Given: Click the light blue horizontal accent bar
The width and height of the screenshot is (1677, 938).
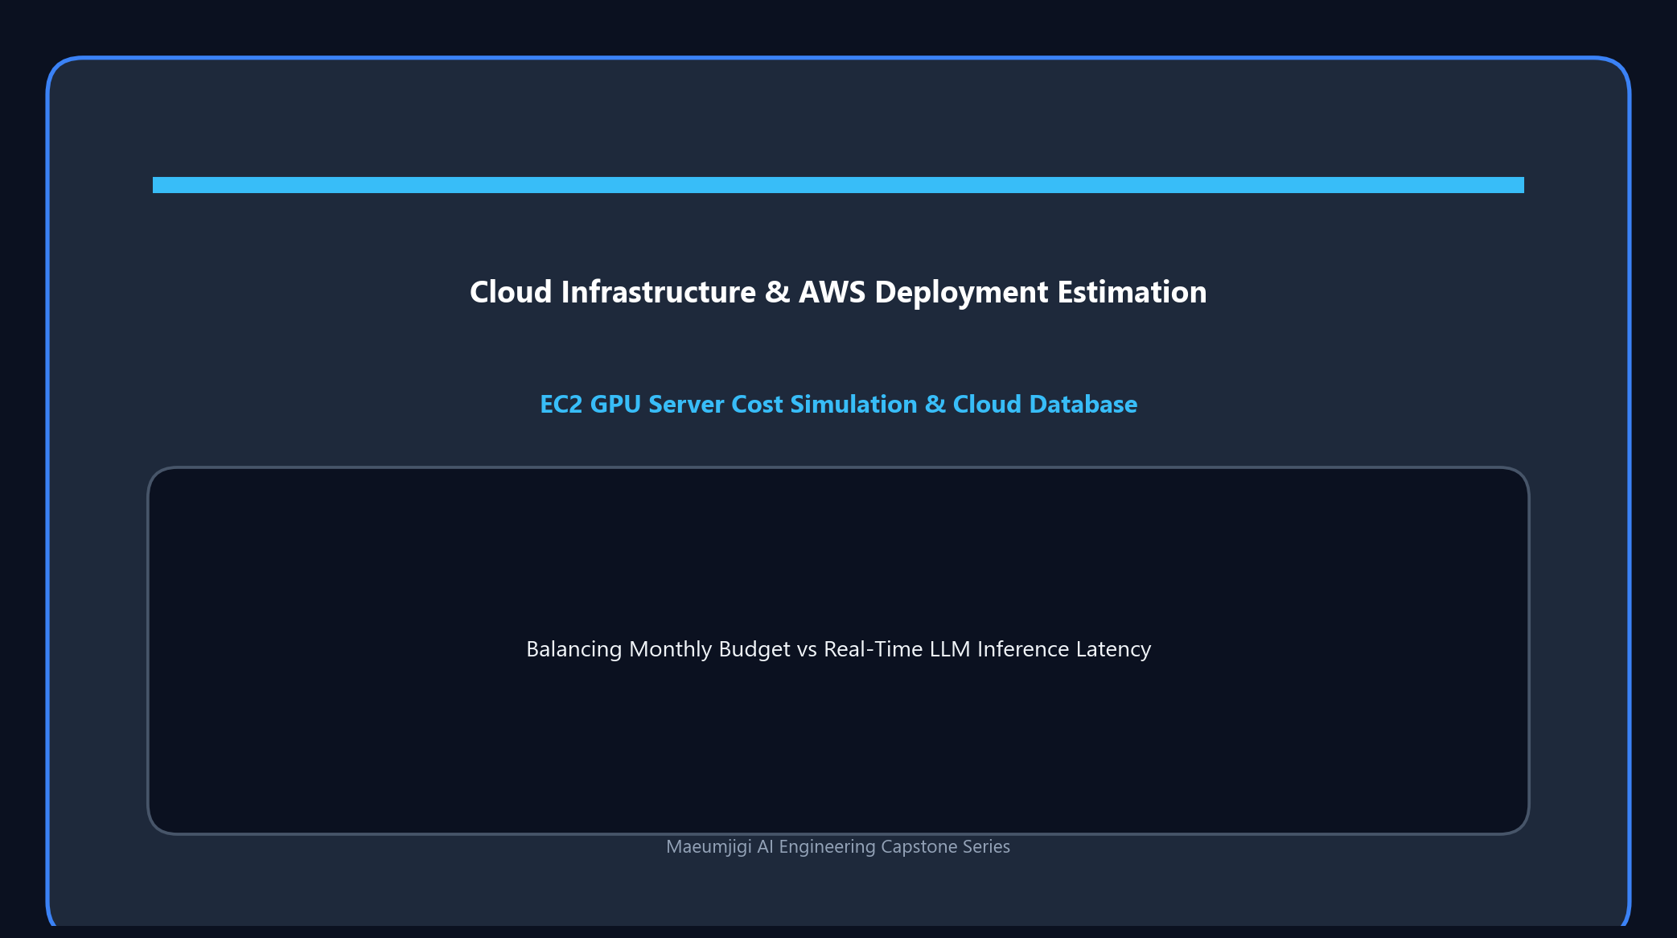Looking at the screenshot, I should [x=838, y=185].
